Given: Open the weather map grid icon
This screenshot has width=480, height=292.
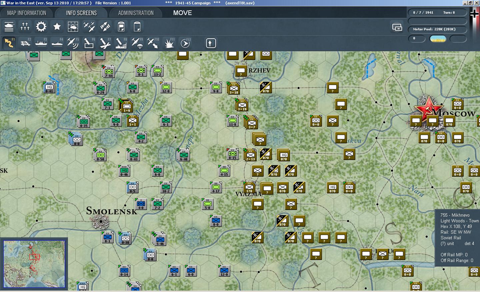Looking at the screenshot, I should pyautogui.click(x=73, y=26).
